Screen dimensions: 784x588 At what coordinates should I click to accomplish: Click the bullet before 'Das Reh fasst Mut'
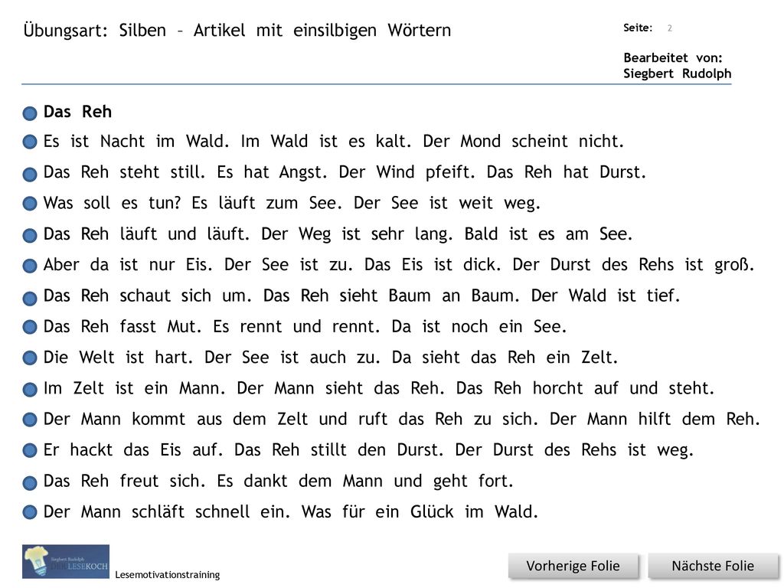point(30,327)
